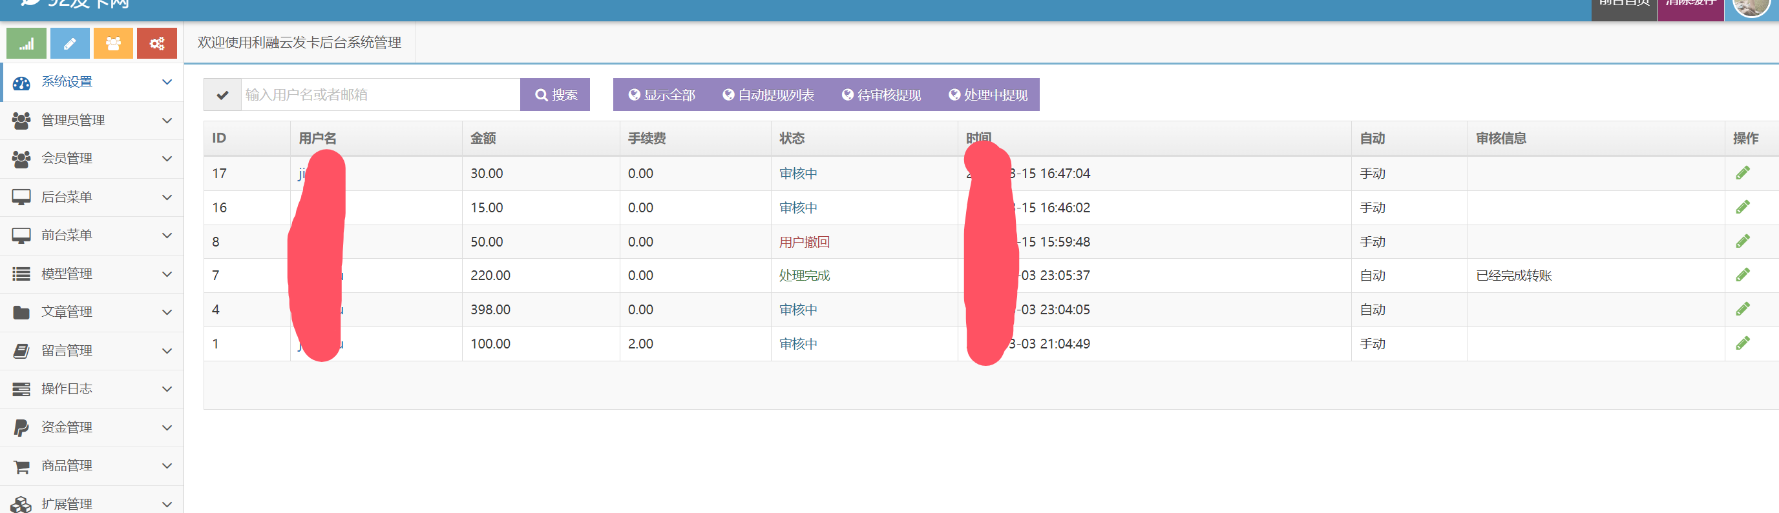Click the 搜索 search button
1779x513 pixels.
pyautogui.click(x=555, y=95)
